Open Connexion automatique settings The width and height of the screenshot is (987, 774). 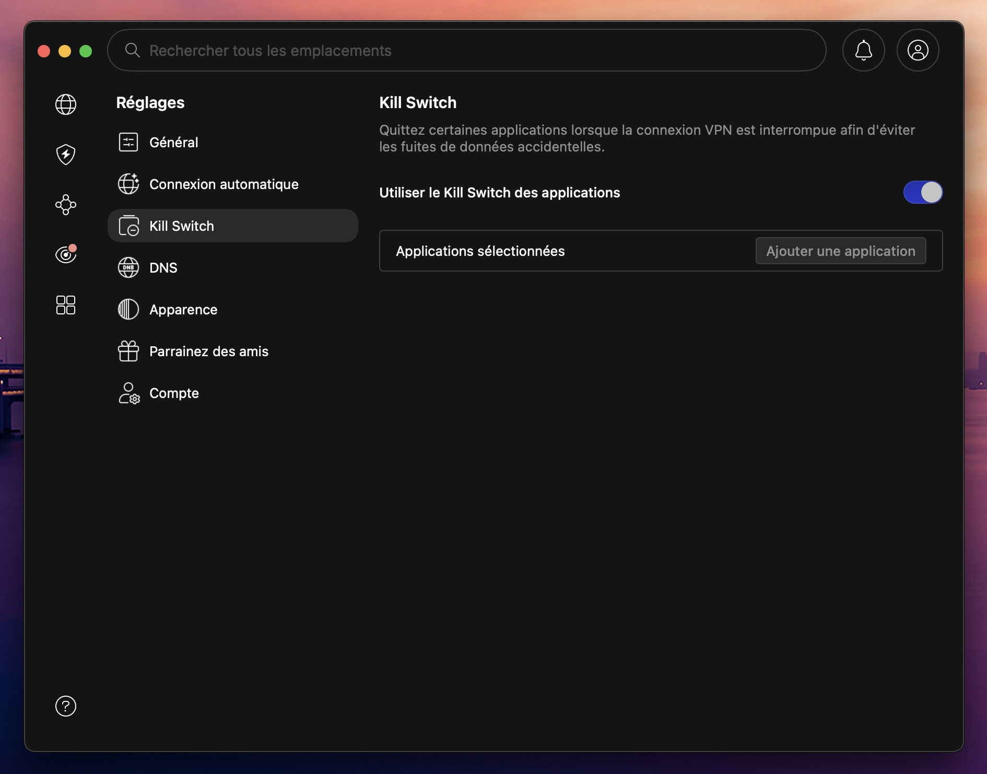(224, 184)
